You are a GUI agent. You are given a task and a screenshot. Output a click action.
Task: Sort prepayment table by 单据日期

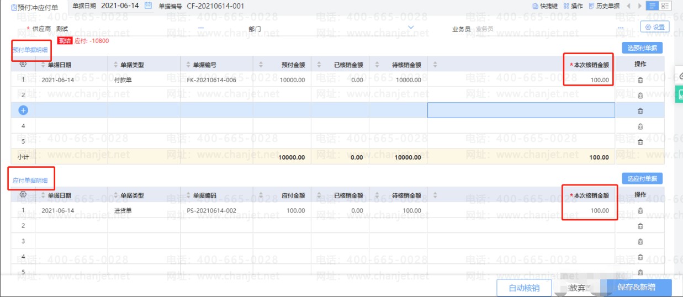click(43, 65)
